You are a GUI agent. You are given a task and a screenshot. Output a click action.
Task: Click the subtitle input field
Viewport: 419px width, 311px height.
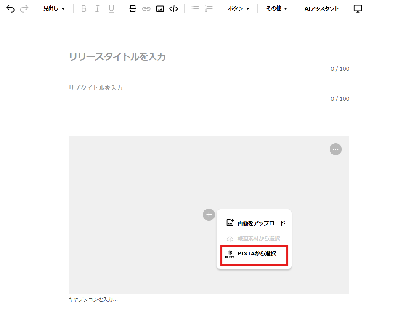coord(209,88)
